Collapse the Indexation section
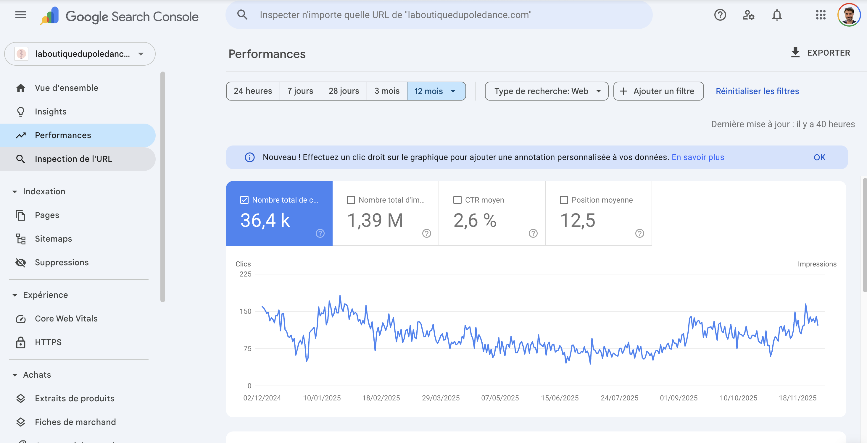 point(15,191)
